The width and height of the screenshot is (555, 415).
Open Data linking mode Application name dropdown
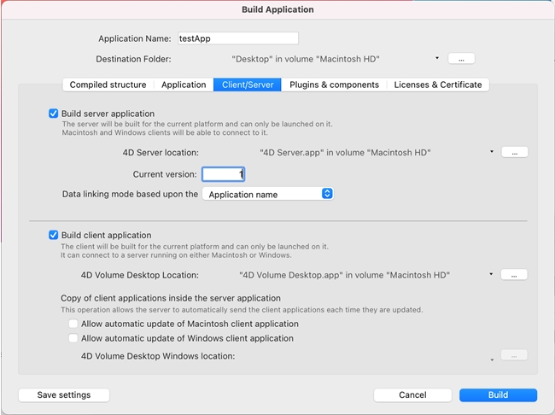coord(267,195)
